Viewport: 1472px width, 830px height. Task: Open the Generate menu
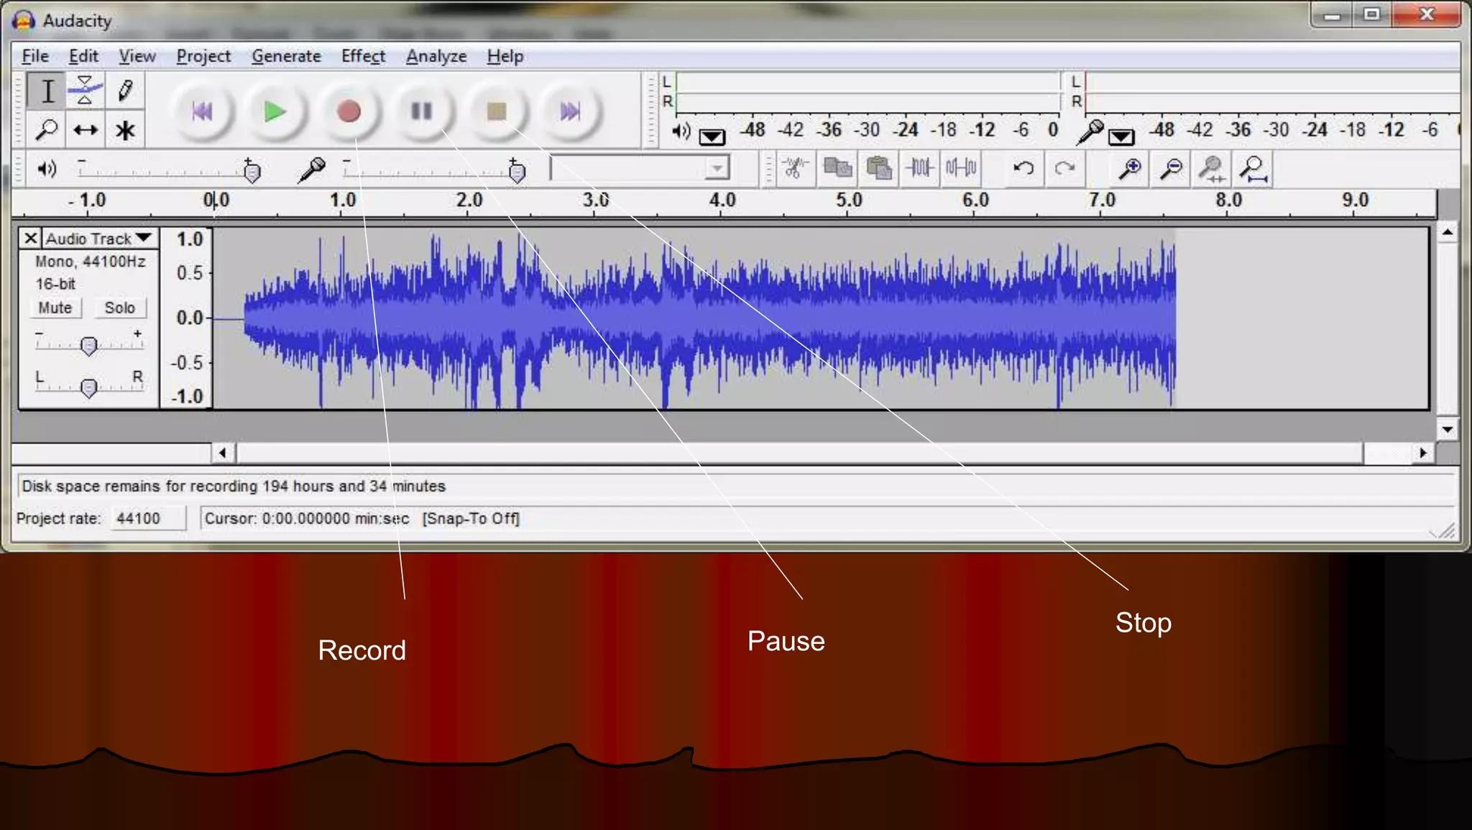pos(286,56)
